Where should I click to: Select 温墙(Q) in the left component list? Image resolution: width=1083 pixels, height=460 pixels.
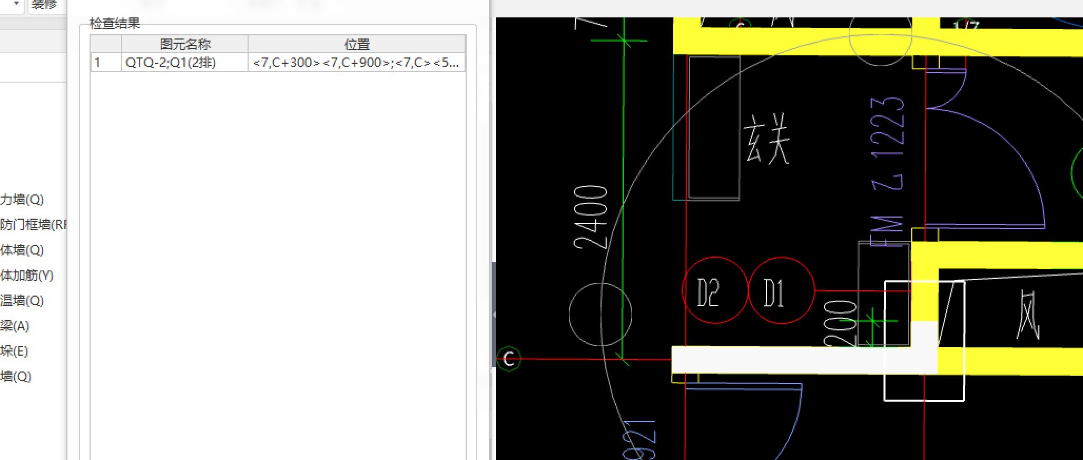click(22, 301)
